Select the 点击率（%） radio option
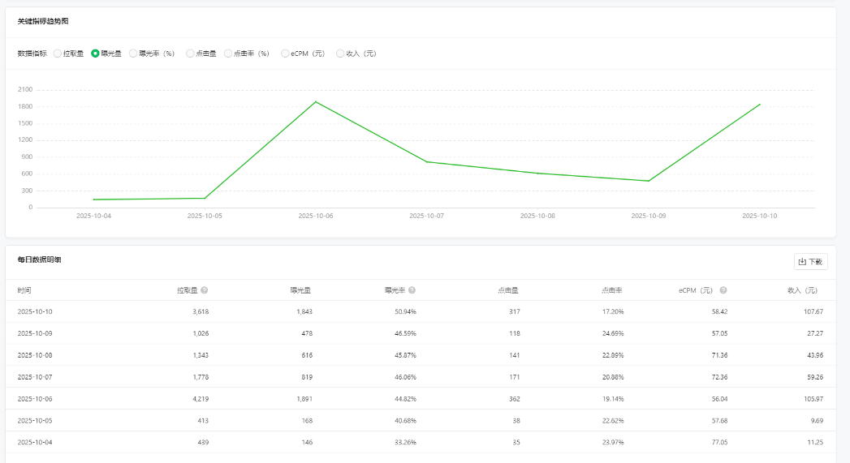 [x=228, y=54]
